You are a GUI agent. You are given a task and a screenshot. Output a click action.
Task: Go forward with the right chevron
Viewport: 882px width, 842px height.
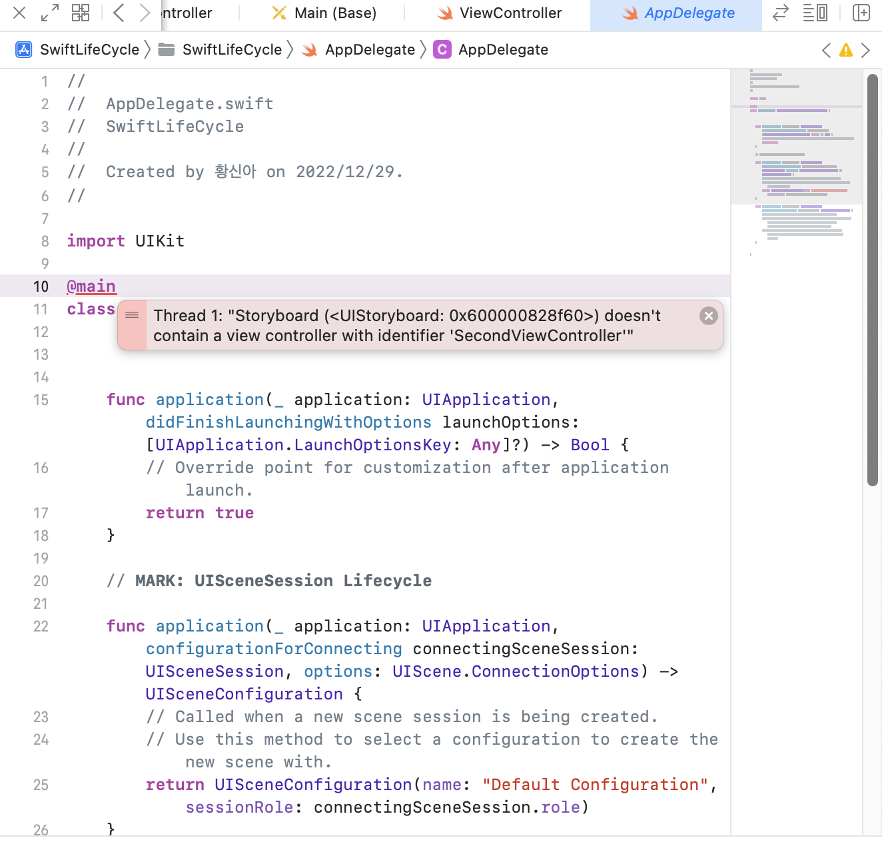(145, 13)
